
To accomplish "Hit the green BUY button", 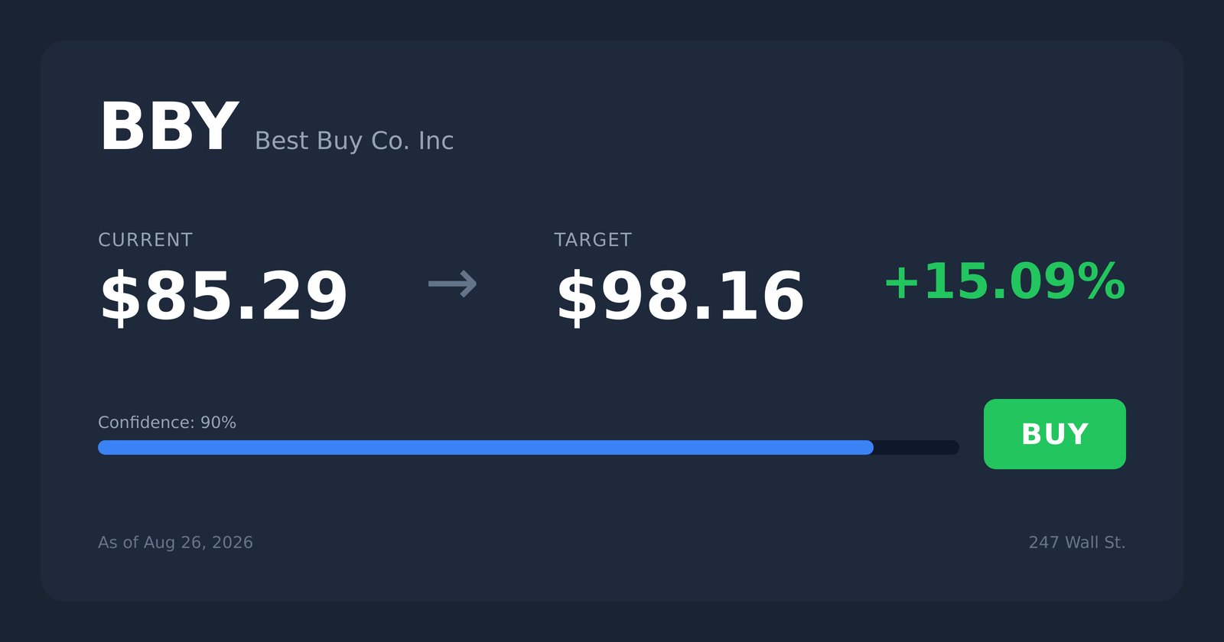I will pyautogui.click(x=1054, y=434).
